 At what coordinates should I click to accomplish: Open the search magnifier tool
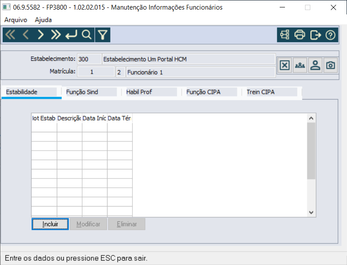[87, 35]
